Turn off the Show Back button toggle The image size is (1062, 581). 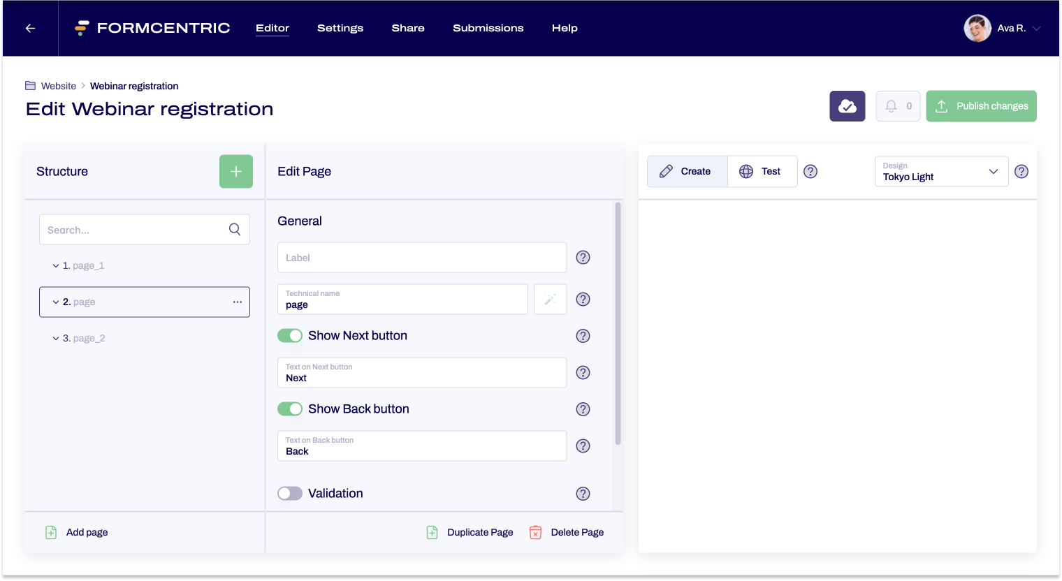pyautogui.click(x=290, y=409)
